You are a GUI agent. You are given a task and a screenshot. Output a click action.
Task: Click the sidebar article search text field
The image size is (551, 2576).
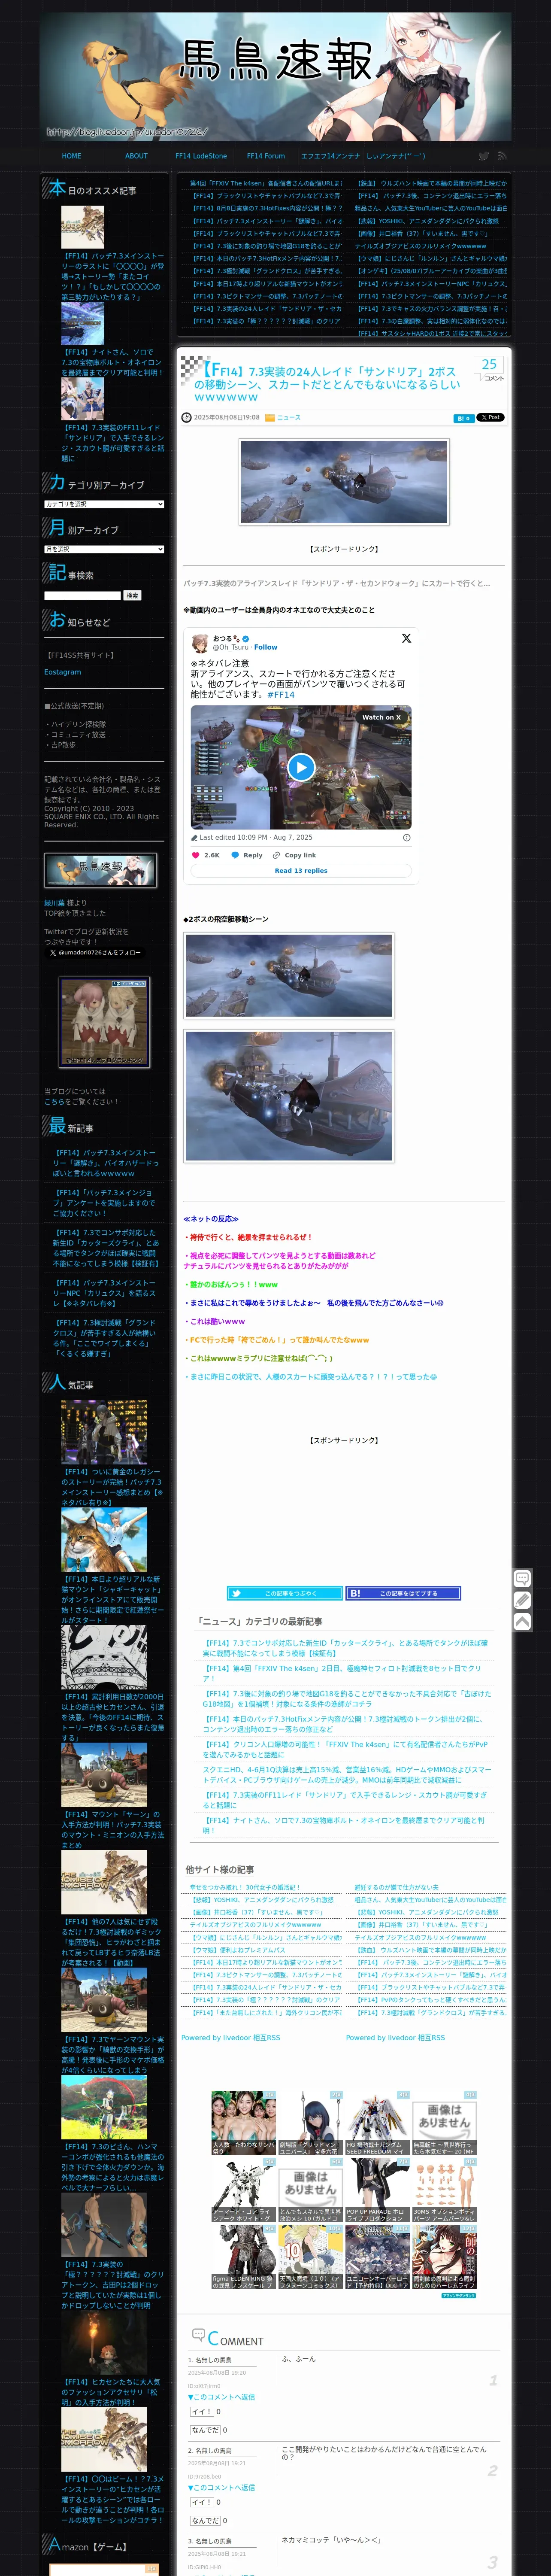(82, 596)
